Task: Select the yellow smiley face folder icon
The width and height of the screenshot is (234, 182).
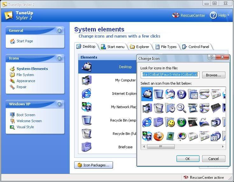Action: pos(170,122)
